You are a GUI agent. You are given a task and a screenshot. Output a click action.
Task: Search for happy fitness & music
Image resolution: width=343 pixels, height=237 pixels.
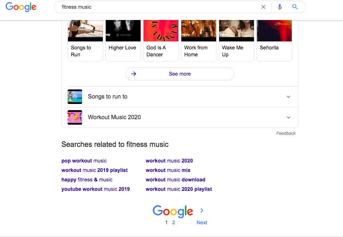(87, 180)
